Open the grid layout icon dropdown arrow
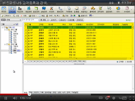The image size is (135, 101). [93, 16]
